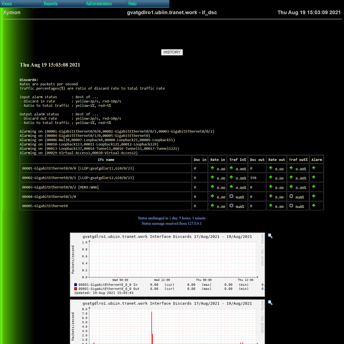Click the Alarm status icon for 00005-GigabitEthernet0
344x344 pixels.
pos(314,206)
